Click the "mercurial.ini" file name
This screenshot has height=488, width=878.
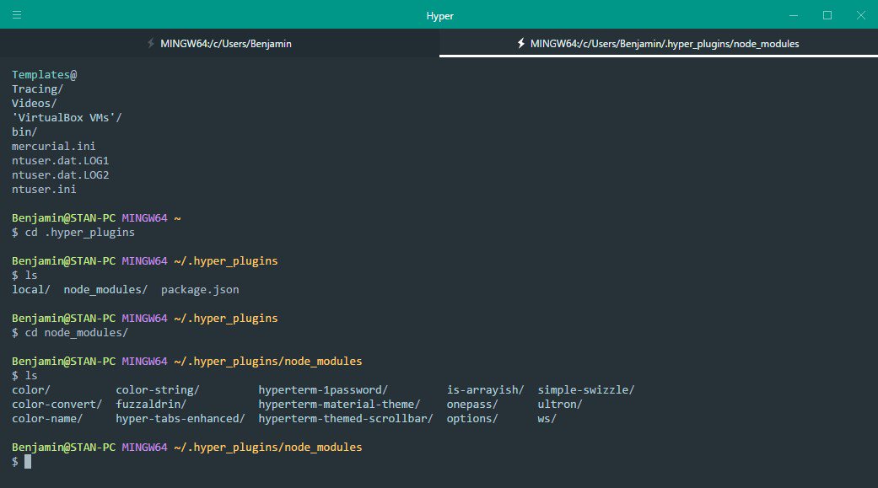click(53, 146)
